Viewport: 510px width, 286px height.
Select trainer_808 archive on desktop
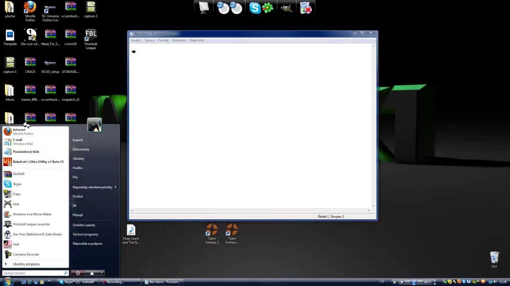[30, 93]
